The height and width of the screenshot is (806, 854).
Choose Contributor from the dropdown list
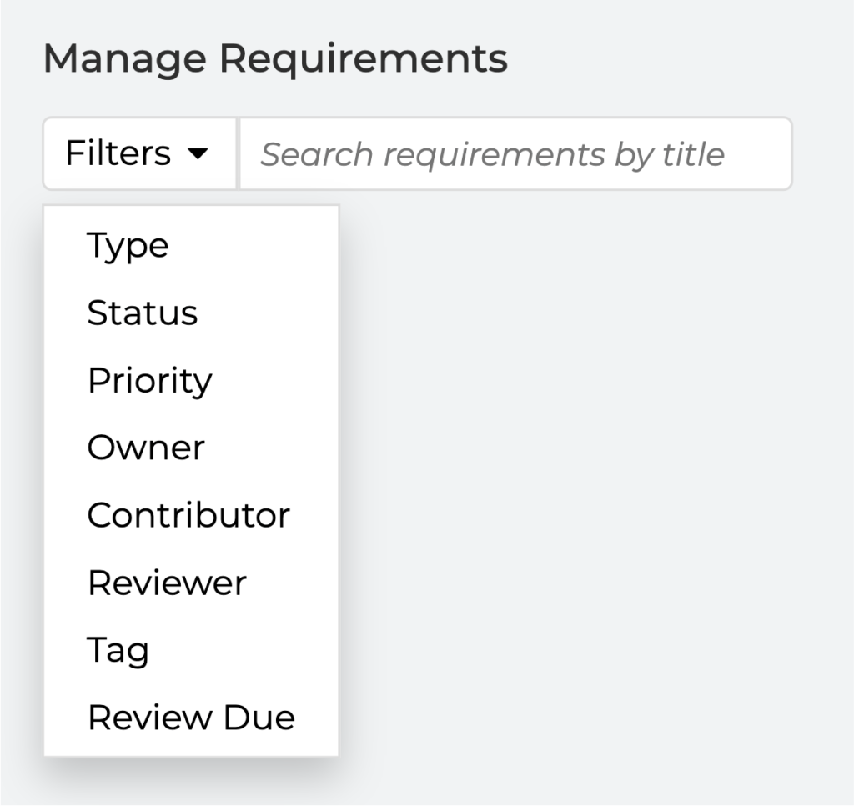[x=191, y=515]
